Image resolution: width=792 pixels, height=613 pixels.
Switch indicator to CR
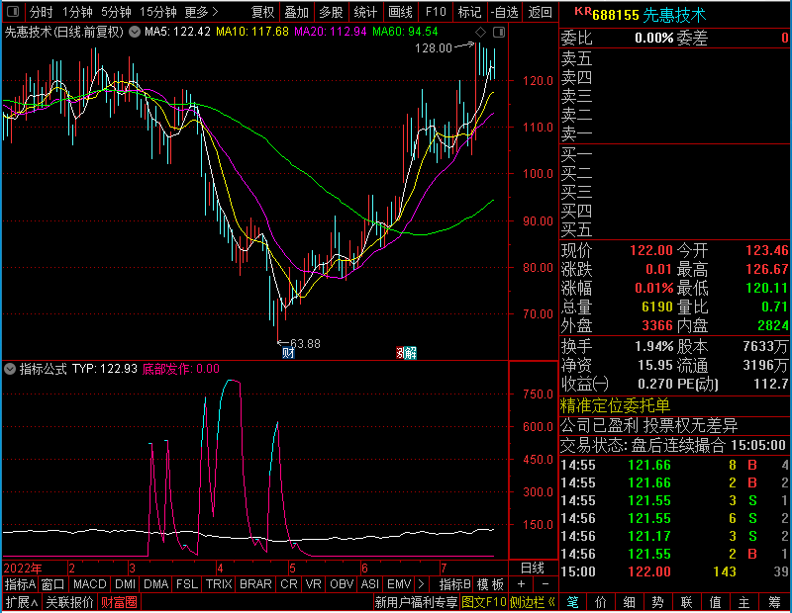[289, 584]
